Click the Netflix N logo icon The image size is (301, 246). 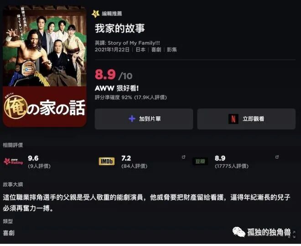[233, 119]
